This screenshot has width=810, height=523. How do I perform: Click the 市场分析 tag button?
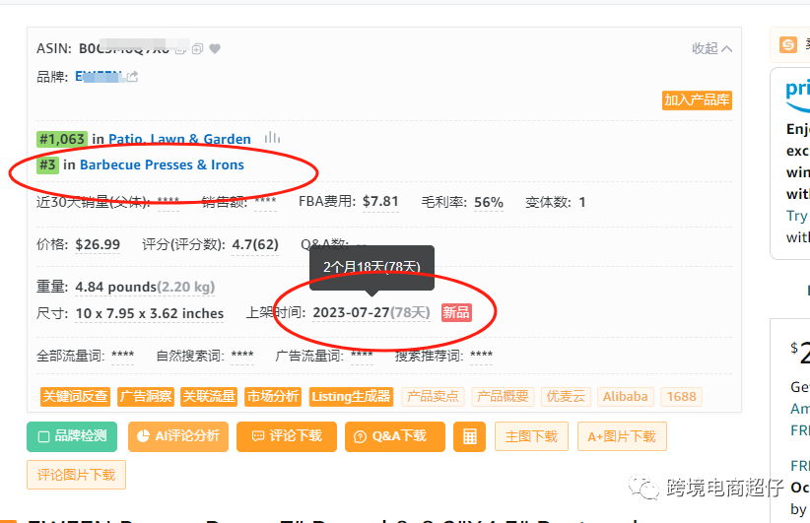coord(273,397)
